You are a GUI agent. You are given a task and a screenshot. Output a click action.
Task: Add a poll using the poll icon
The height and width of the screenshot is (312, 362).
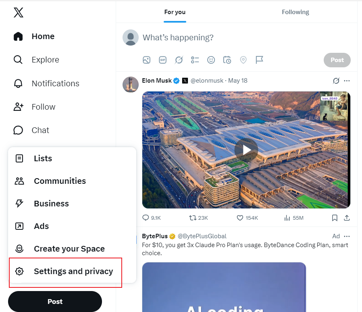click(195, 60)
